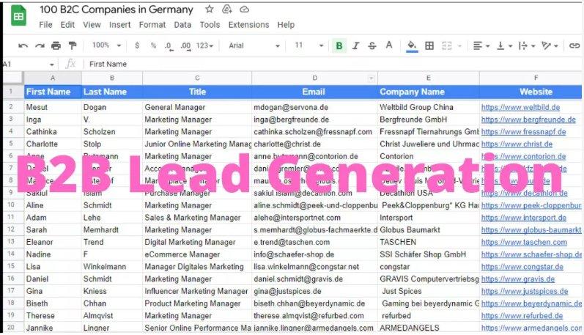Screen dimensions: 584x335
Task: Click the Undo arrow
Action: 23,46
